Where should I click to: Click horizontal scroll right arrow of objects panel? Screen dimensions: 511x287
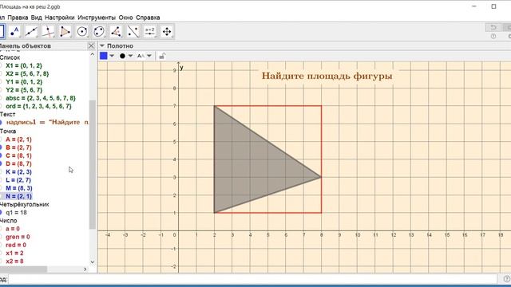pos(85,269)
